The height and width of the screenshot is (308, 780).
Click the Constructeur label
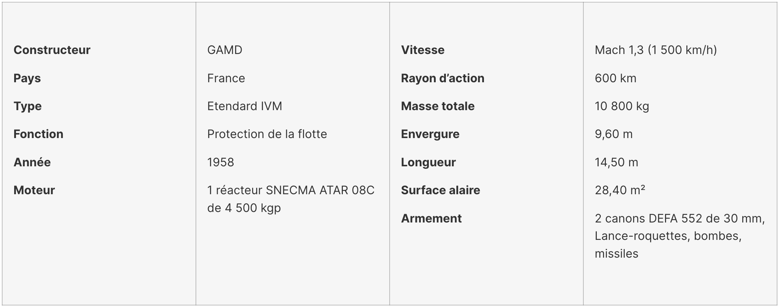52,50
